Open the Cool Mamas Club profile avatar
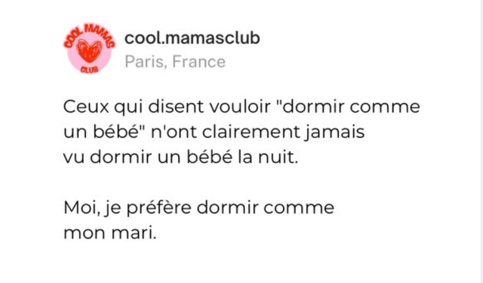Screen dimensions: 483x283 point(89,48)
